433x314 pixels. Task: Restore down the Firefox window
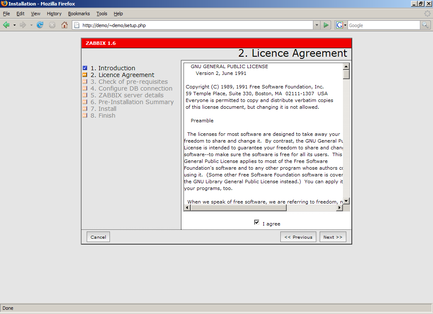click(x=421, y=3)
